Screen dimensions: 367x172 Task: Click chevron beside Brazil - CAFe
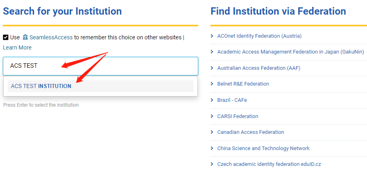click(x=212, y=100)
